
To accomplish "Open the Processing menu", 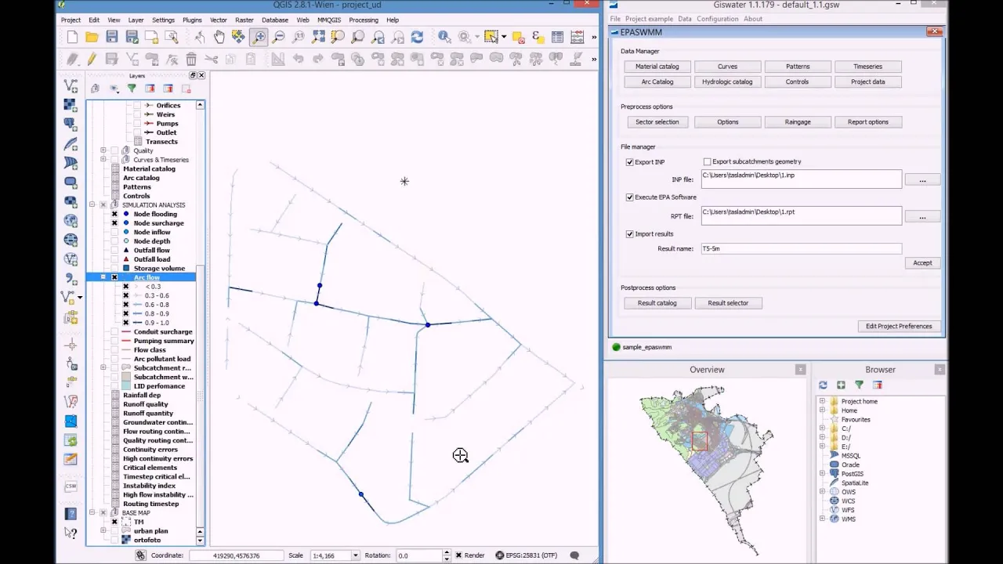I will click(x=364, y=20).
